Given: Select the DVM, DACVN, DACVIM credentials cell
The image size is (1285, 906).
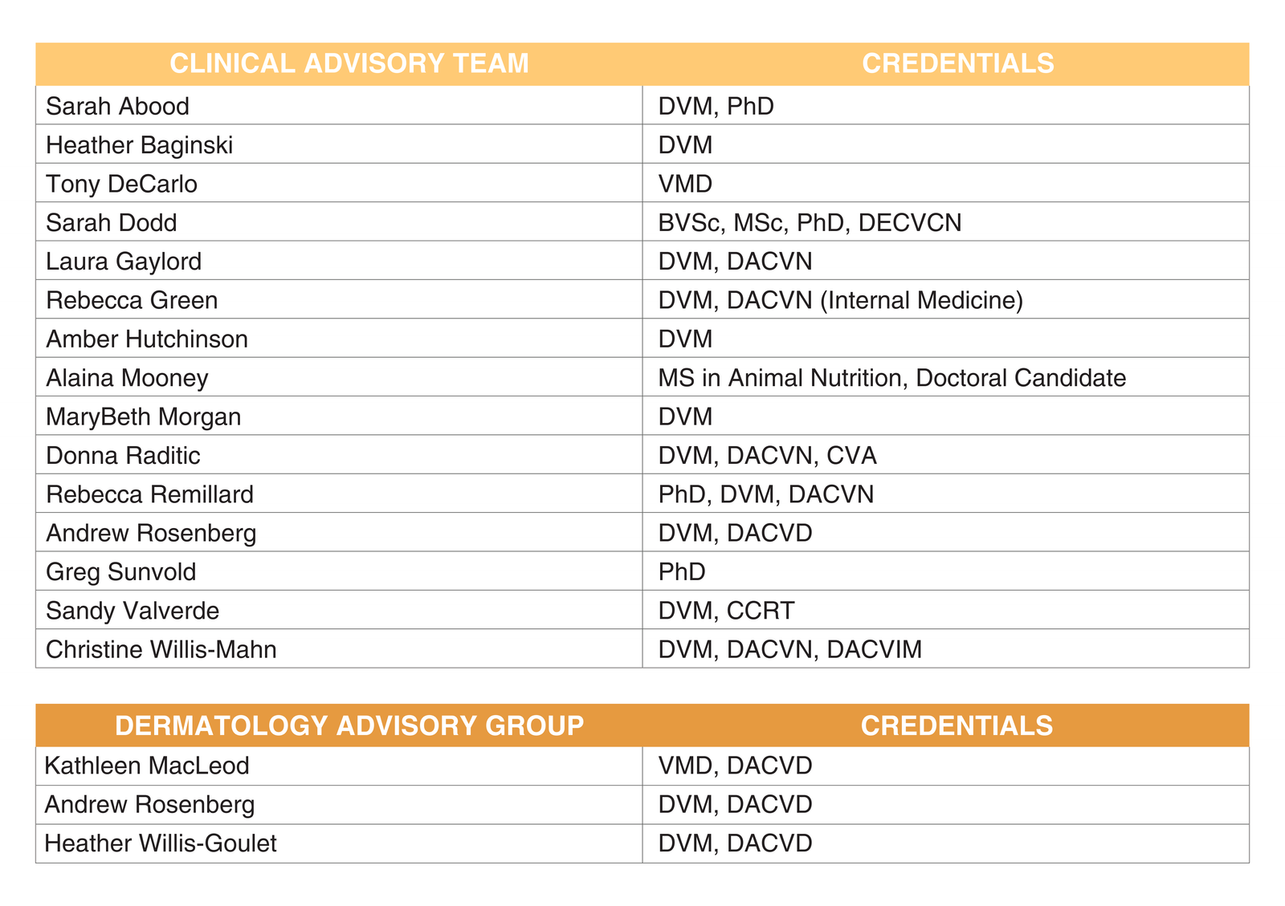Looking at the screenshot, I should tap(789, 649).
